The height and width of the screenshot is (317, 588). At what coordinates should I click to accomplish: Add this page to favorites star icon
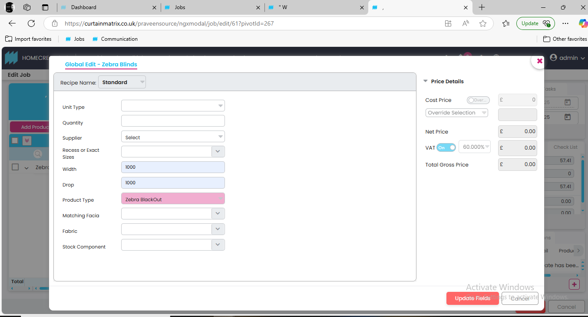pyautogui.click(x=483, y=23)
